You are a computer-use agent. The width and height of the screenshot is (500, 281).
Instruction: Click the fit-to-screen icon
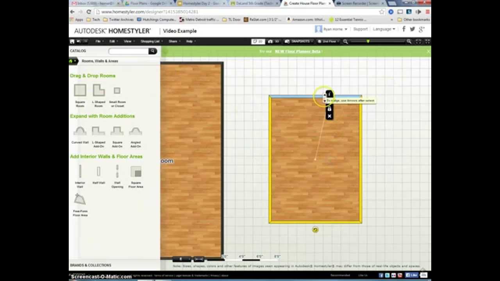coord(418,41)
